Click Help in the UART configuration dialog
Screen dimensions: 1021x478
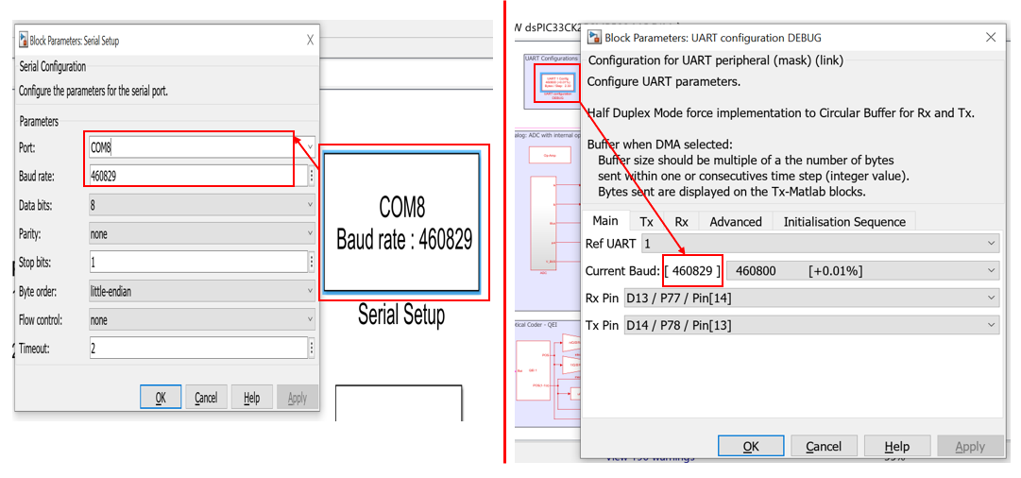point(896,446)
